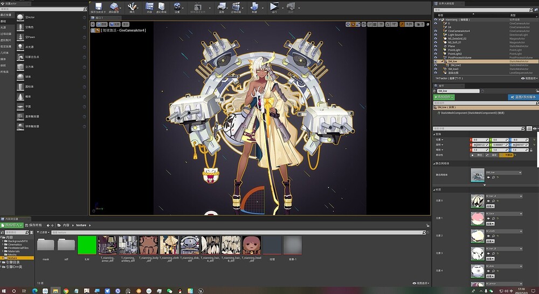
Task: Collapse the SM_low tree item in outliner
Action: 442,61
